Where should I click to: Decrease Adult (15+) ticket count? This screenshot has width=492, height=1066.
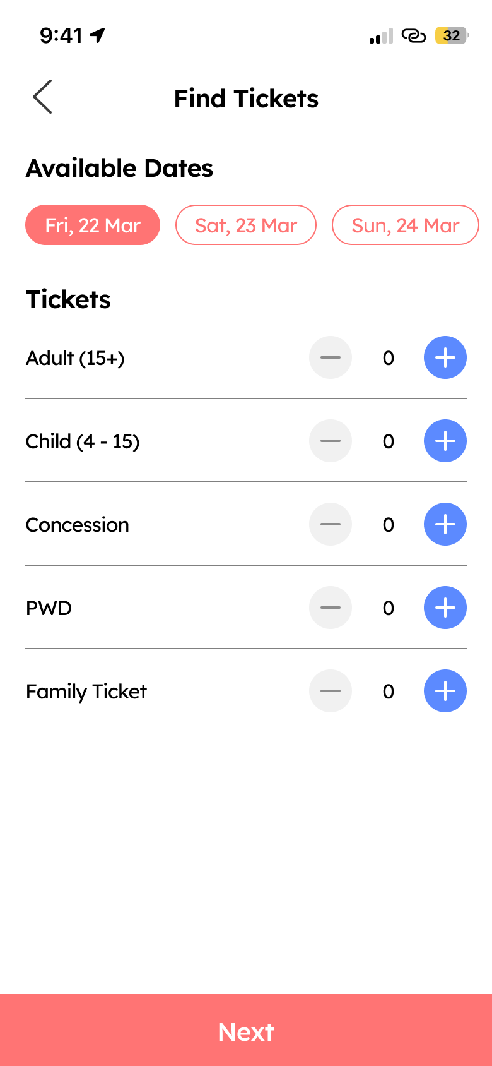point(330,357)
